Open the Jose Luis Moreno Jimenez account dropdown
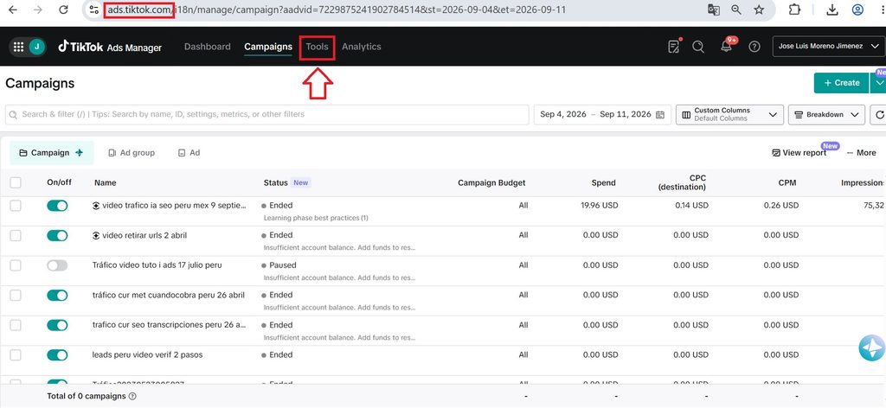Viewport: 886px width, 408px height. pyautogui.click(x=828, y=47)
